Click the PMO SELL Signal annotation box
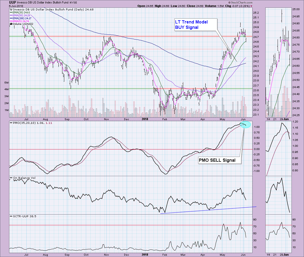 click(219, 160)
